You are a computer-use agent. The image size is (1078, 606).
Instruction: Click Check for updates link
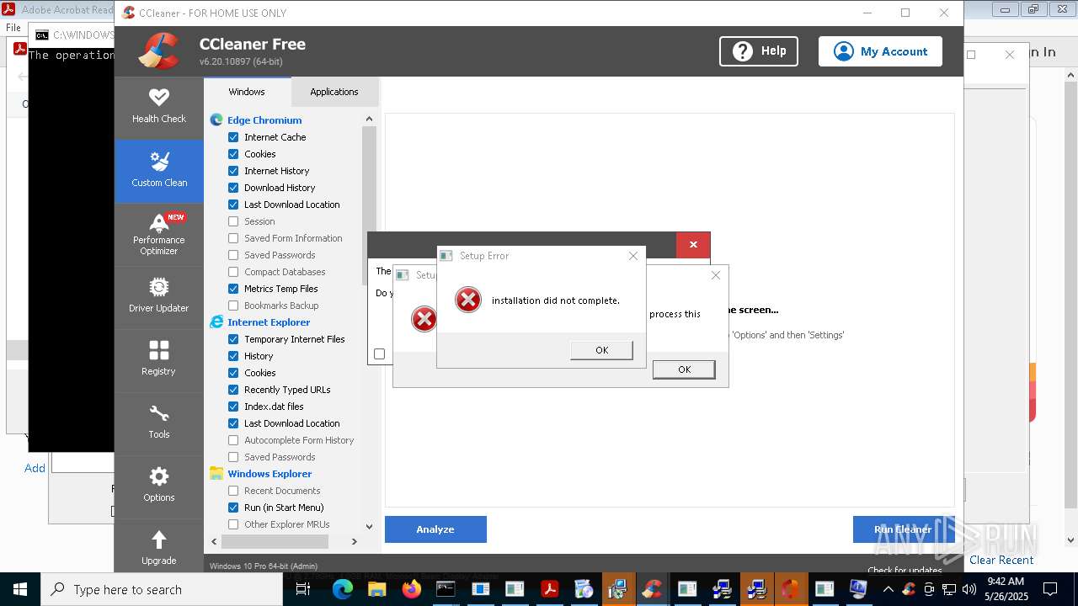905,571
